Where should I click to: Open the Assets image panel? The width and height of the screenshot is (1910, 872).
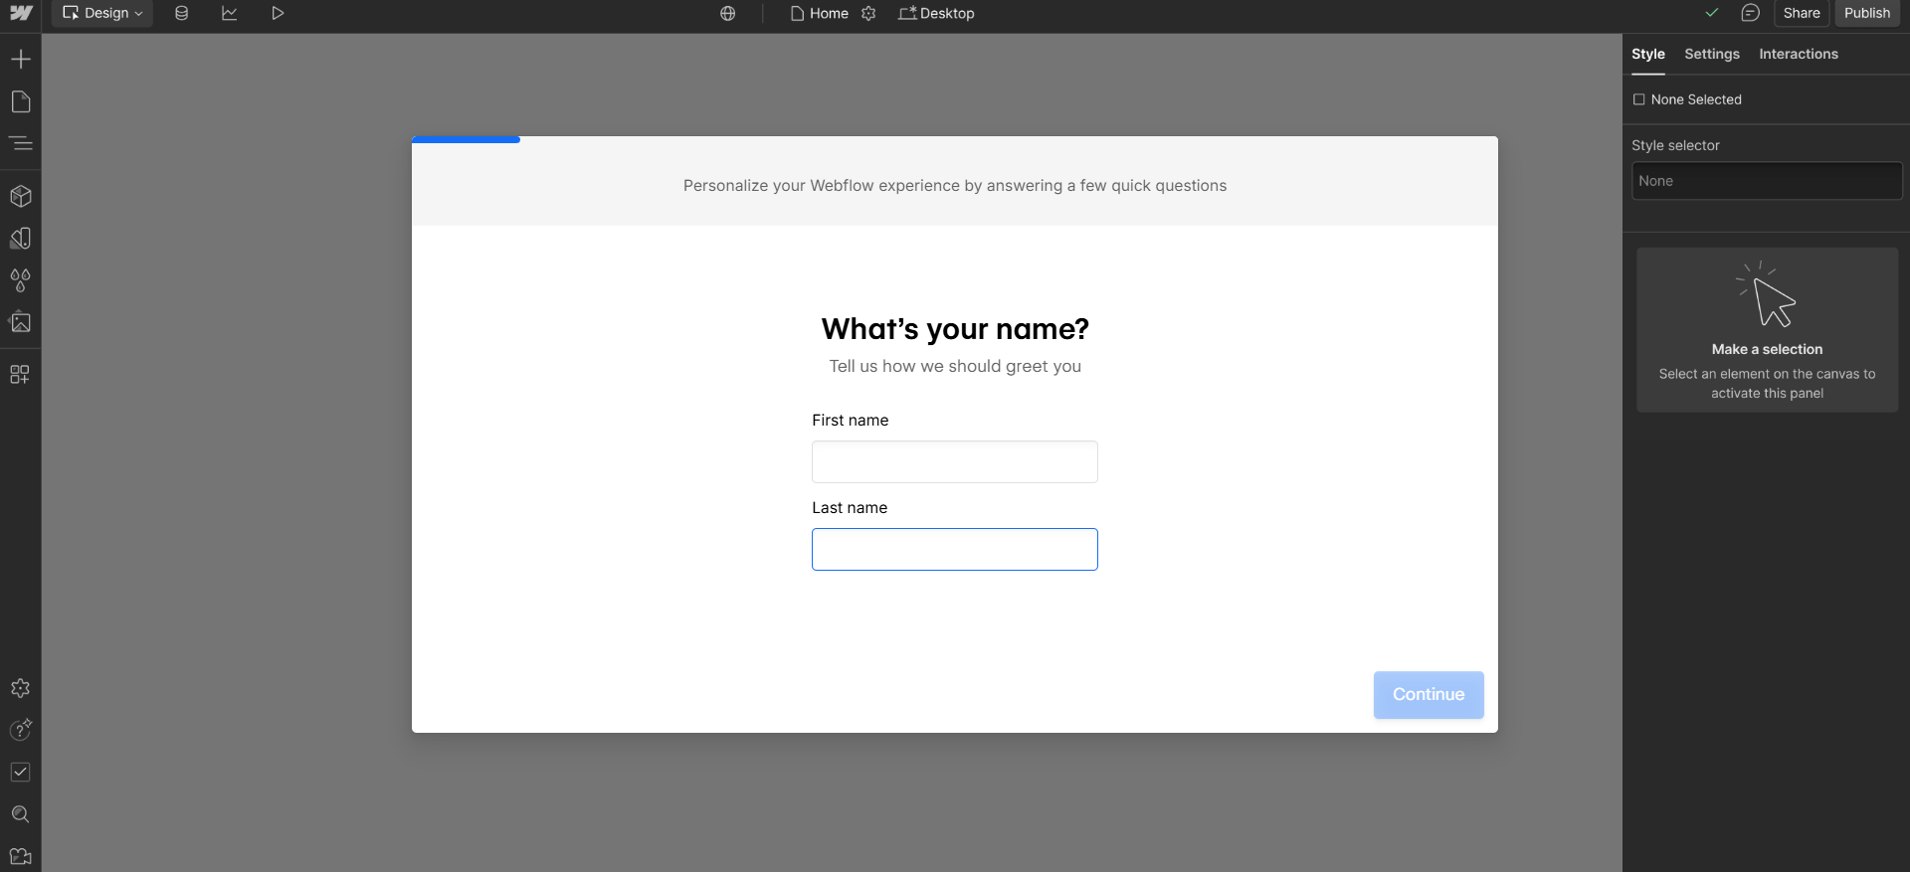(x=21, y=322)
